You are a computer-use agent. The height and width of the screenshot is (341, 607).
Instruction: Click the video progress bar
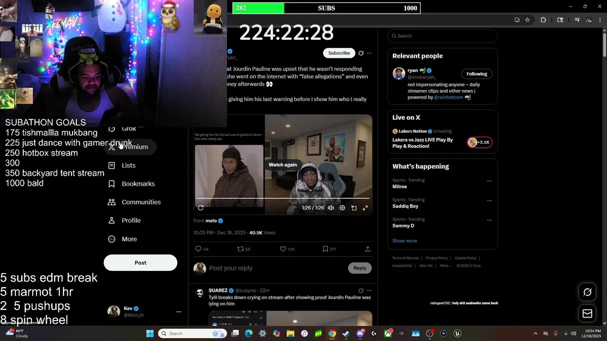tap(283, 198)
